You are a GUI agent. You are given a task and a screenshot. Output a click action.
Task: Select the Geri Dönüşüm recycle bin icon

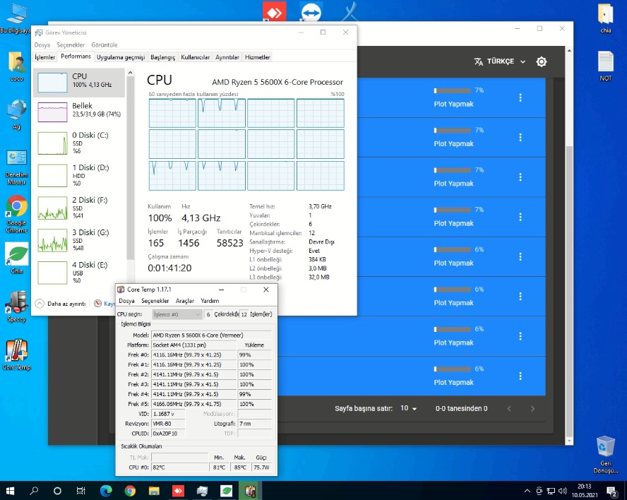605,455
